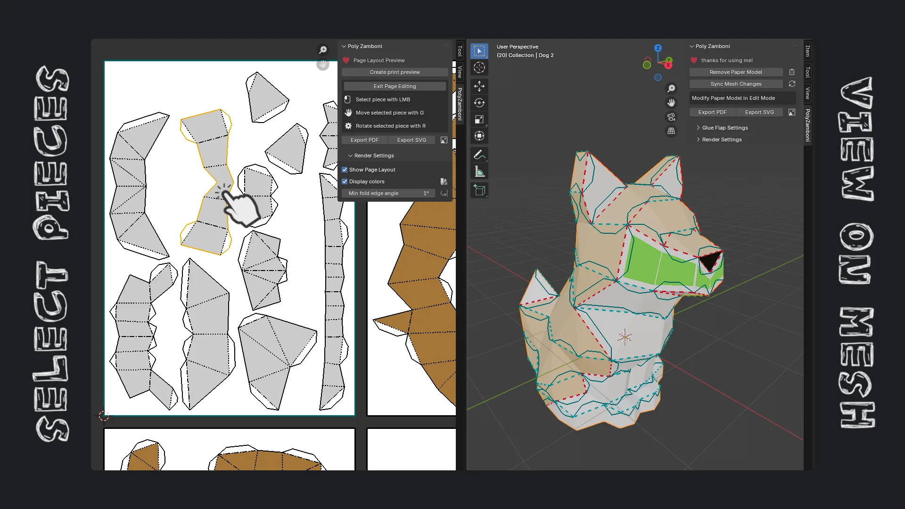Image resolution: width=905 pixels, height=509 pixels.
Task: Open the View tab in the 3D viewport sidebar
Action: click(x=807, y=93)
